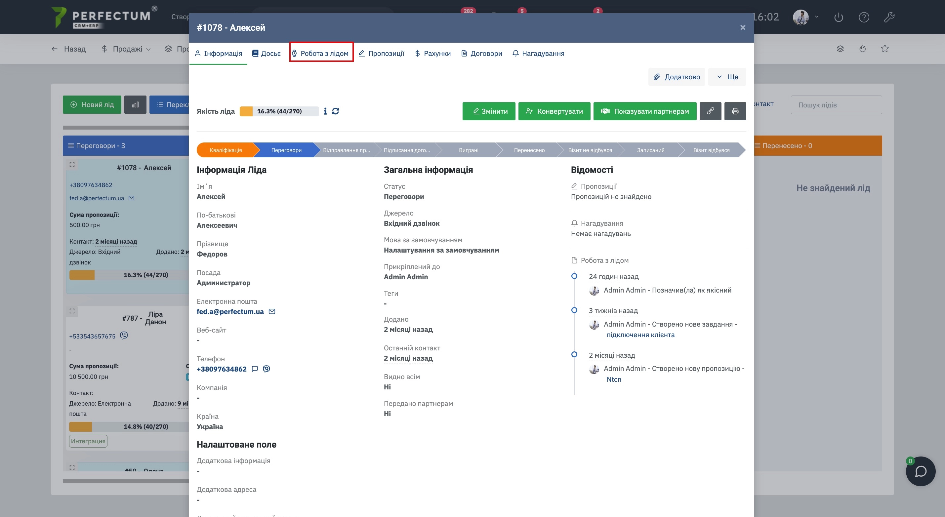Select the Виграні pipeline stage
Screen dimensions: 945x517
[469, 150]
